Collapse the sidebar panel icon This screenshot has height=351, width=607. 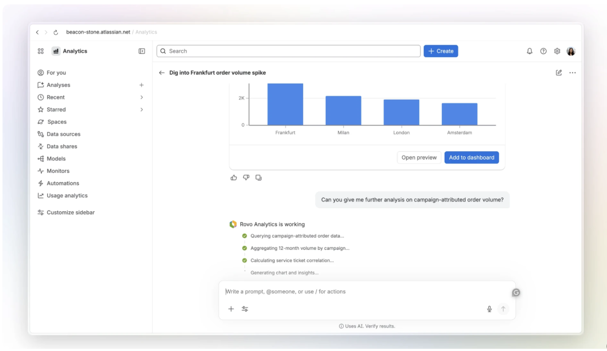pyautogui.click(x=141, y=51)
